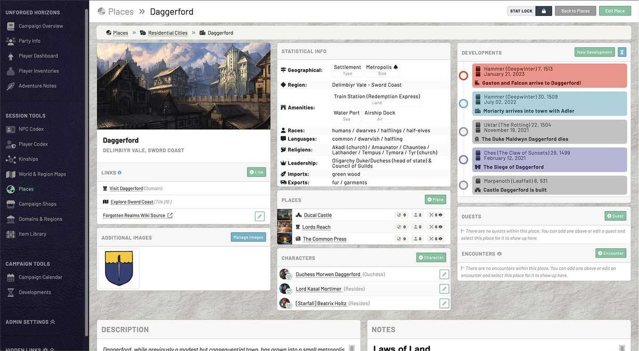Open the Visit Daggerford link
This screenshot has height=351, width=639.
pos(126,188)
